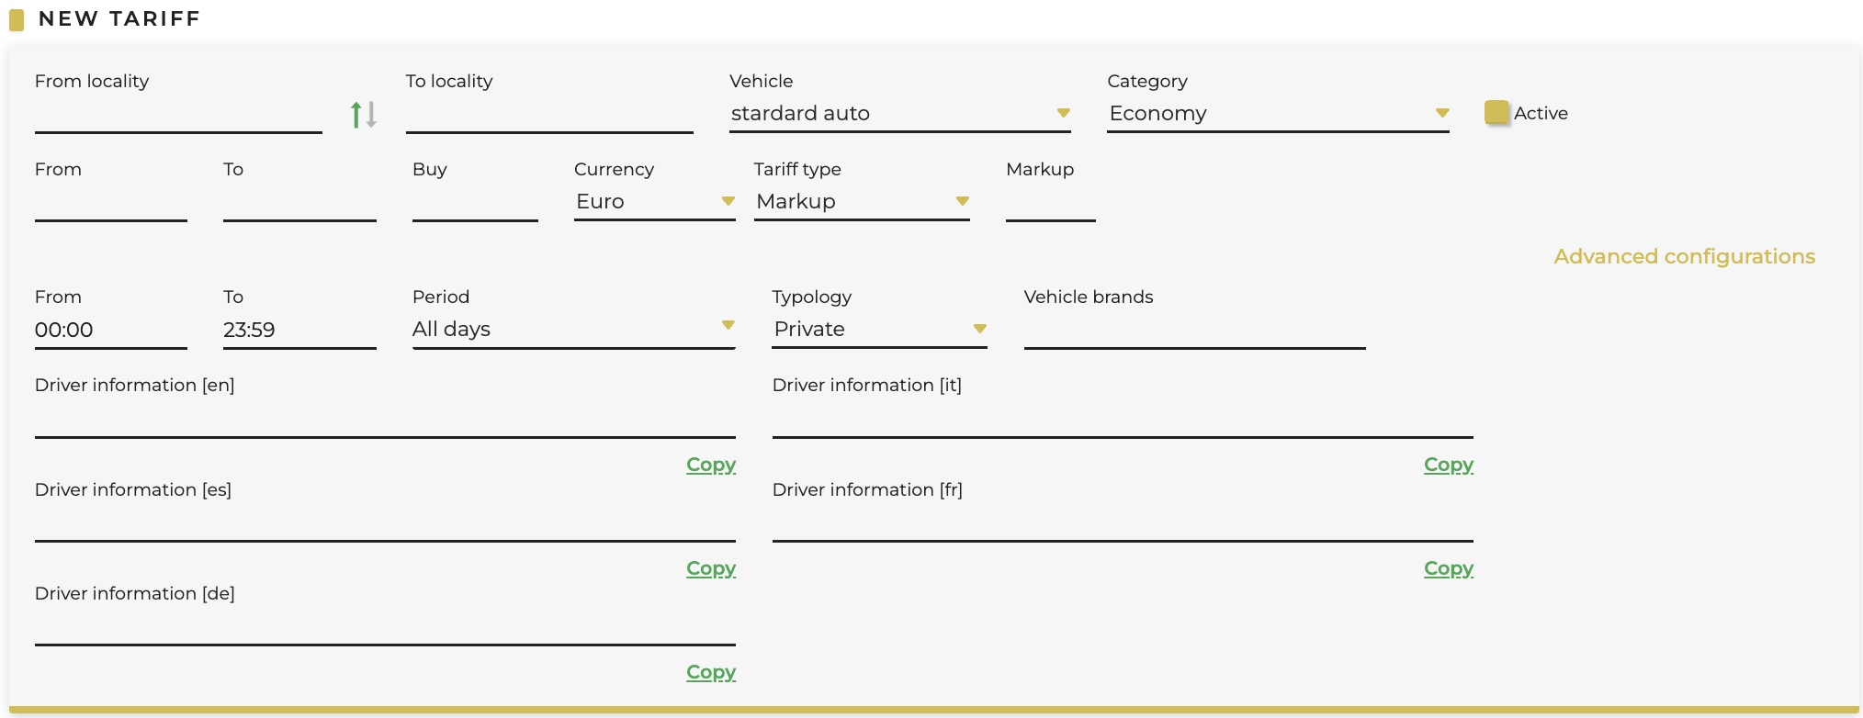The image size is (1863, 718).
Task: Click the empty From field beside Buy
Action: pos(110,203)
